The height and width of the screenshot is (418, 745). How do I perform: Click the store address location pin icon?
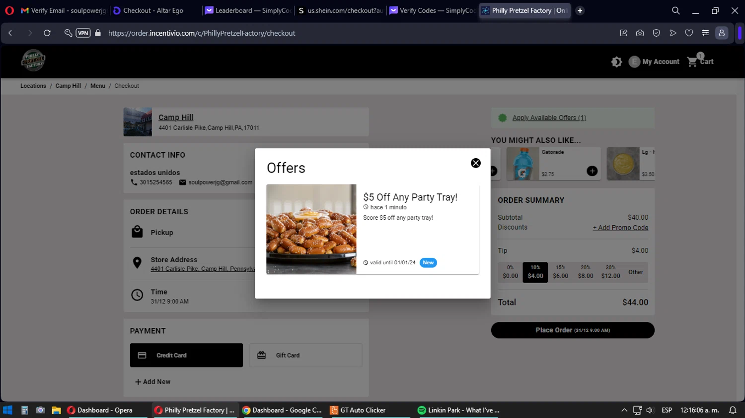click(x=137, y=263)
